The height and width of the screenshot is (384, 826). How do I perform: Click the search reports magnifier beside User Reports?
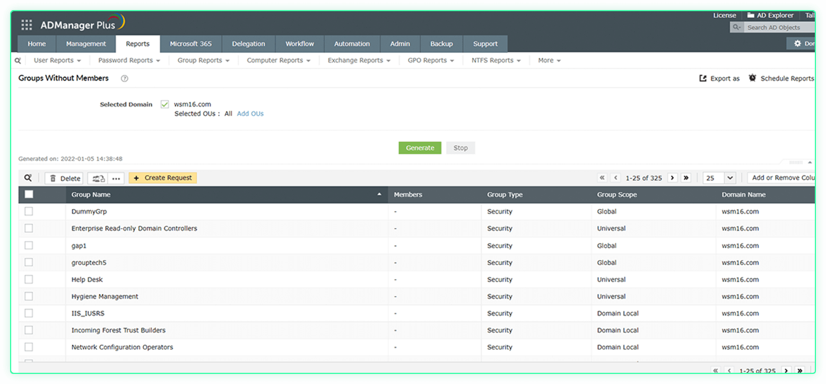point(18,60)
